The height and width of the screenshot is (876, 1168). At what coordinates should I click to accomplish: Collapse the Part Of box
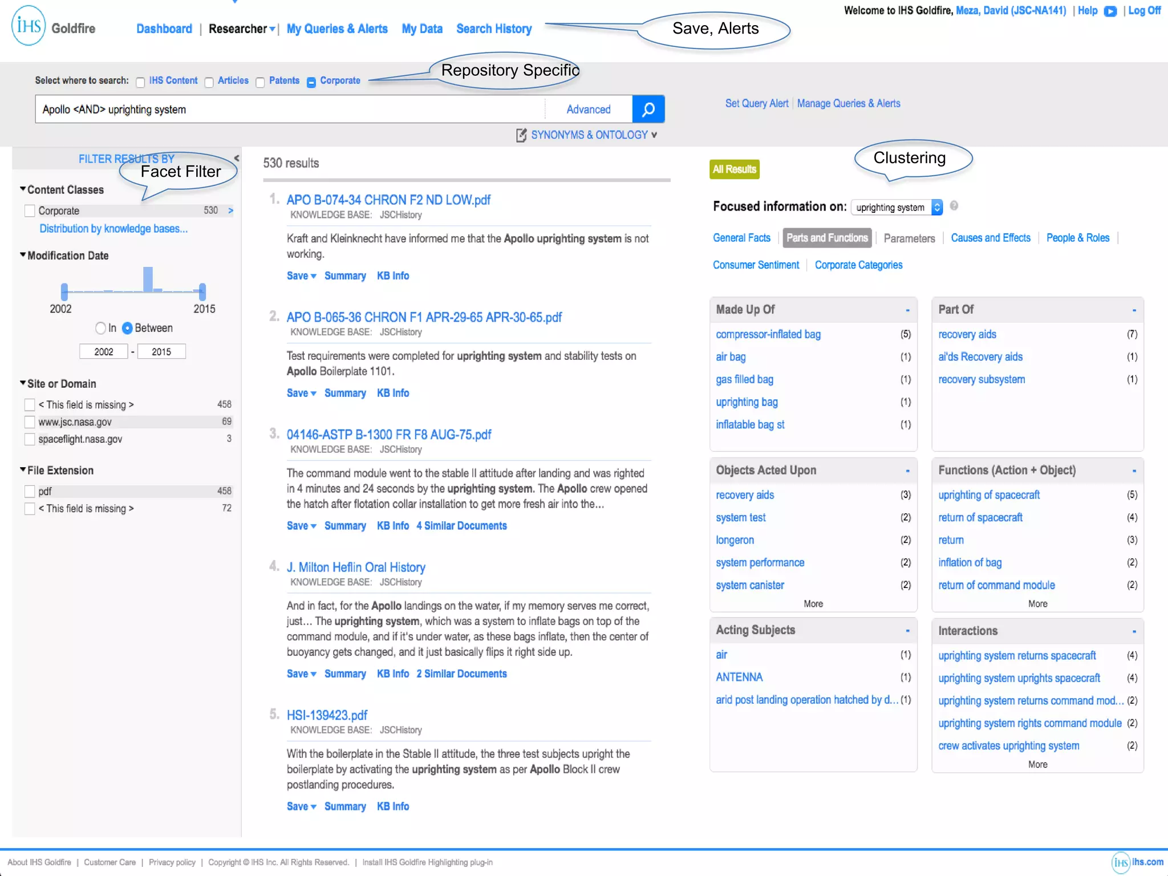[1134, 310]
